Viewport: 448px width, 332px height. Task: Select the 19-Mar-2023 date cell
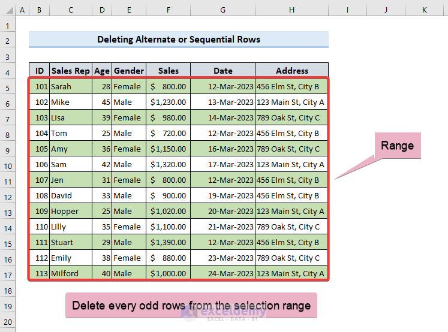click(x=223, y=195)
